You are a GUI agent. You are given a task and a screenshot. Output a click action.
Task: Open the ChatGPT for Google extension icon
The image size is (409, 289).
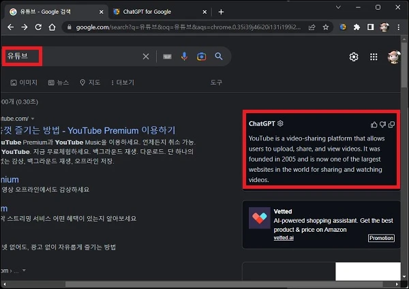click(343, 27)
